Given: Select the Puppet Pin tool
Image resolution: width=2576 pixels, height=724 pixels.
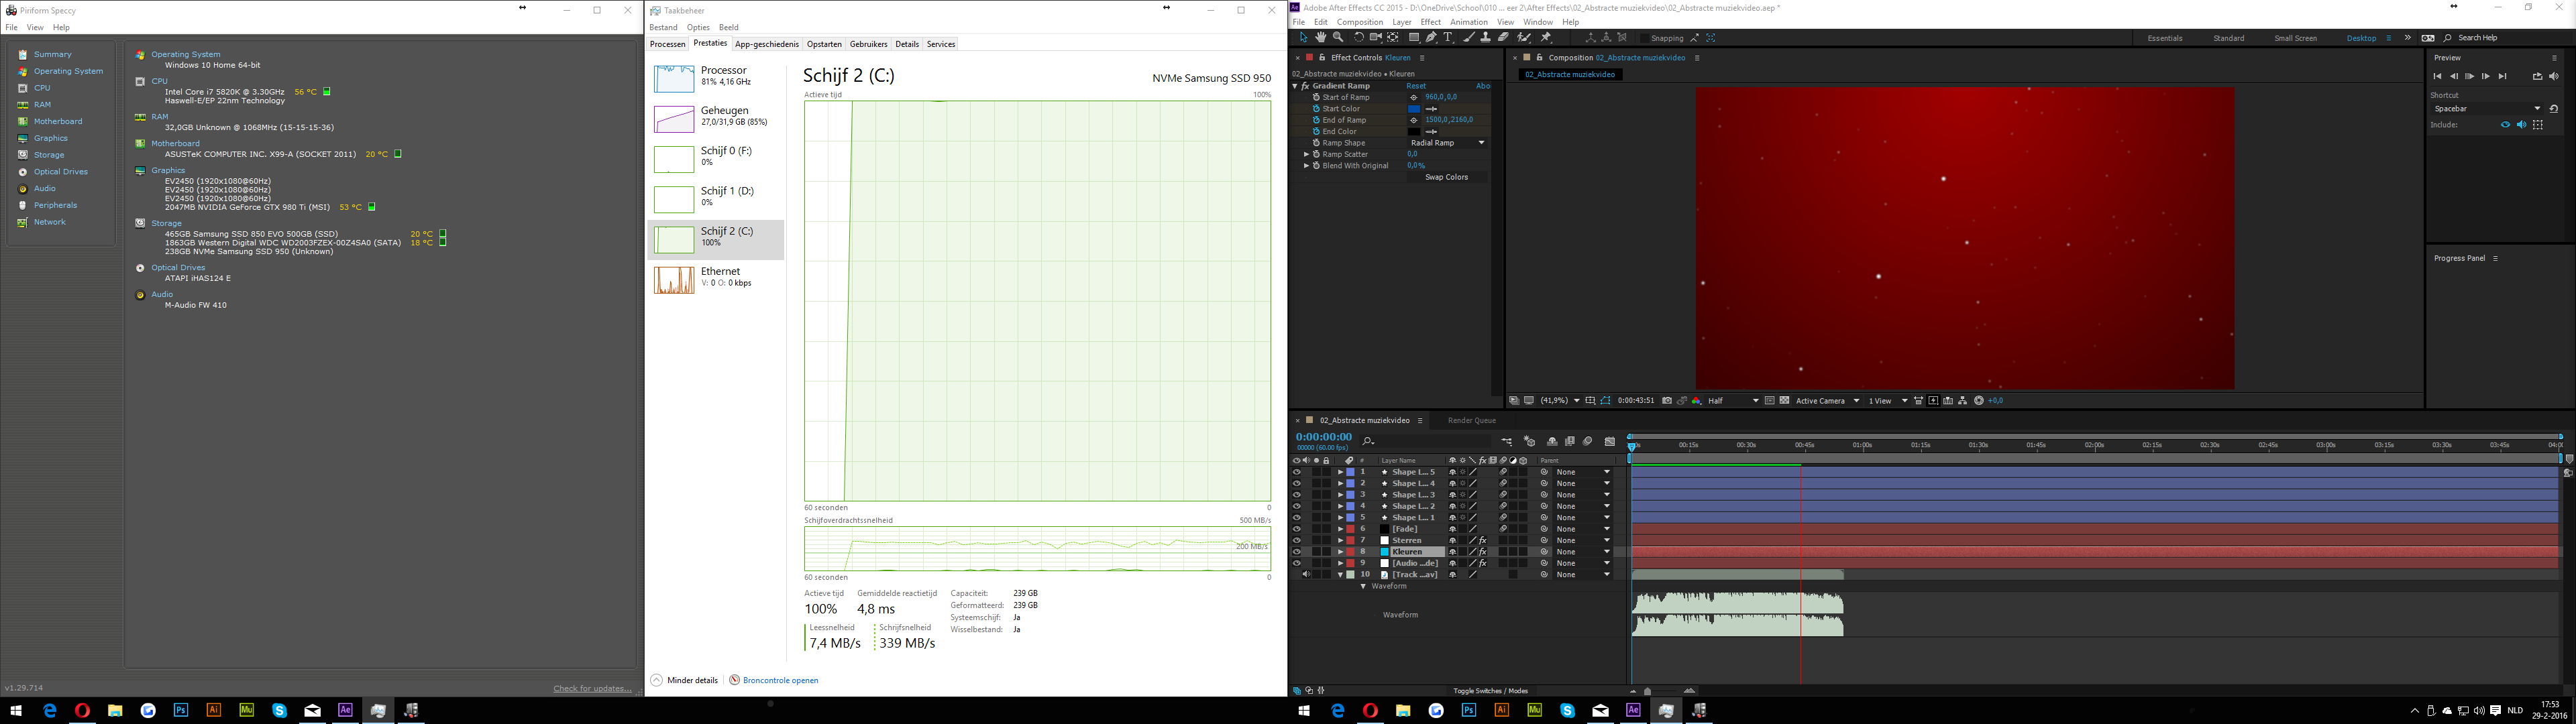Looking at the screenshot, I should 1546,38.
